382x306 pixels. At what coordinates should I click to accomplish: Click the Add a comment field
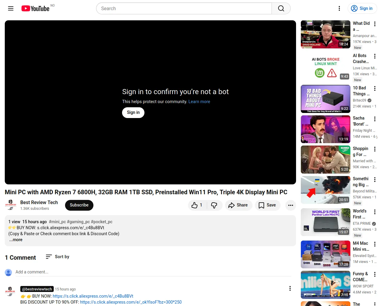click(153, 272)
